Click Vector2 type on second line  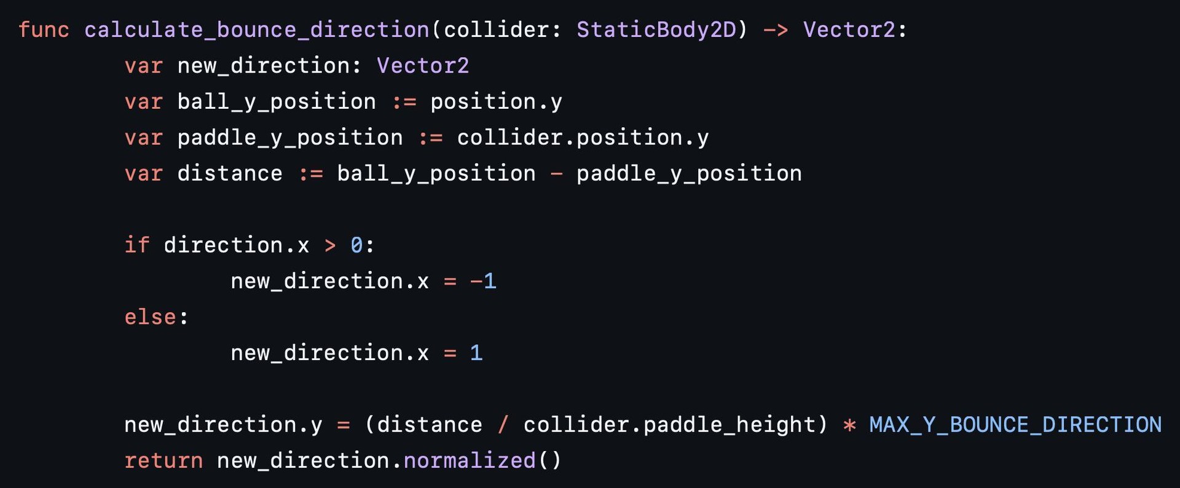click(423, 66)
